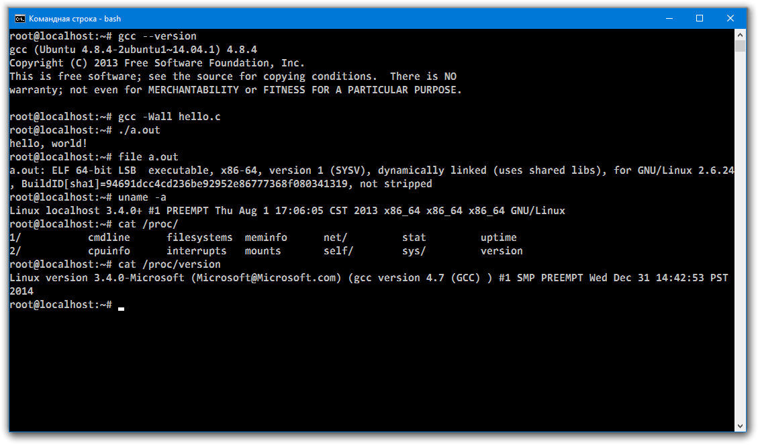The height and width of the screenshot is (445, 758).
Task: Click the 'gcc --version' command text
Action: [157, 36]
